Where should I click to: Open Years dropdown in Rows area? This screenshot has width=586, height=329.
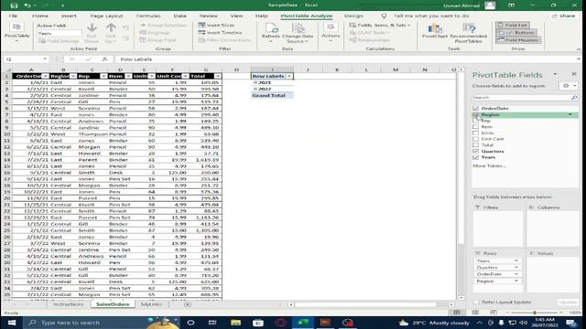516,261
